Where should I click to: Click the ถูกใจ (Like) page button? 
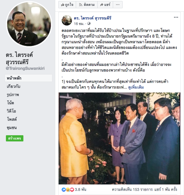coord(67,5)
